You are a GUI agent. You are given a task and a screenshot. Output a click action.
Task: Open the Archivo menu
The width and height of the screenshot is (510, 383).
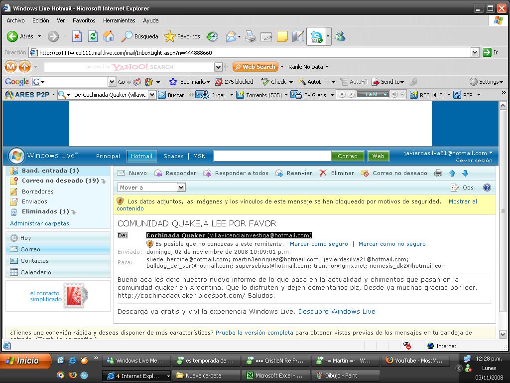[x=15, y=20]
